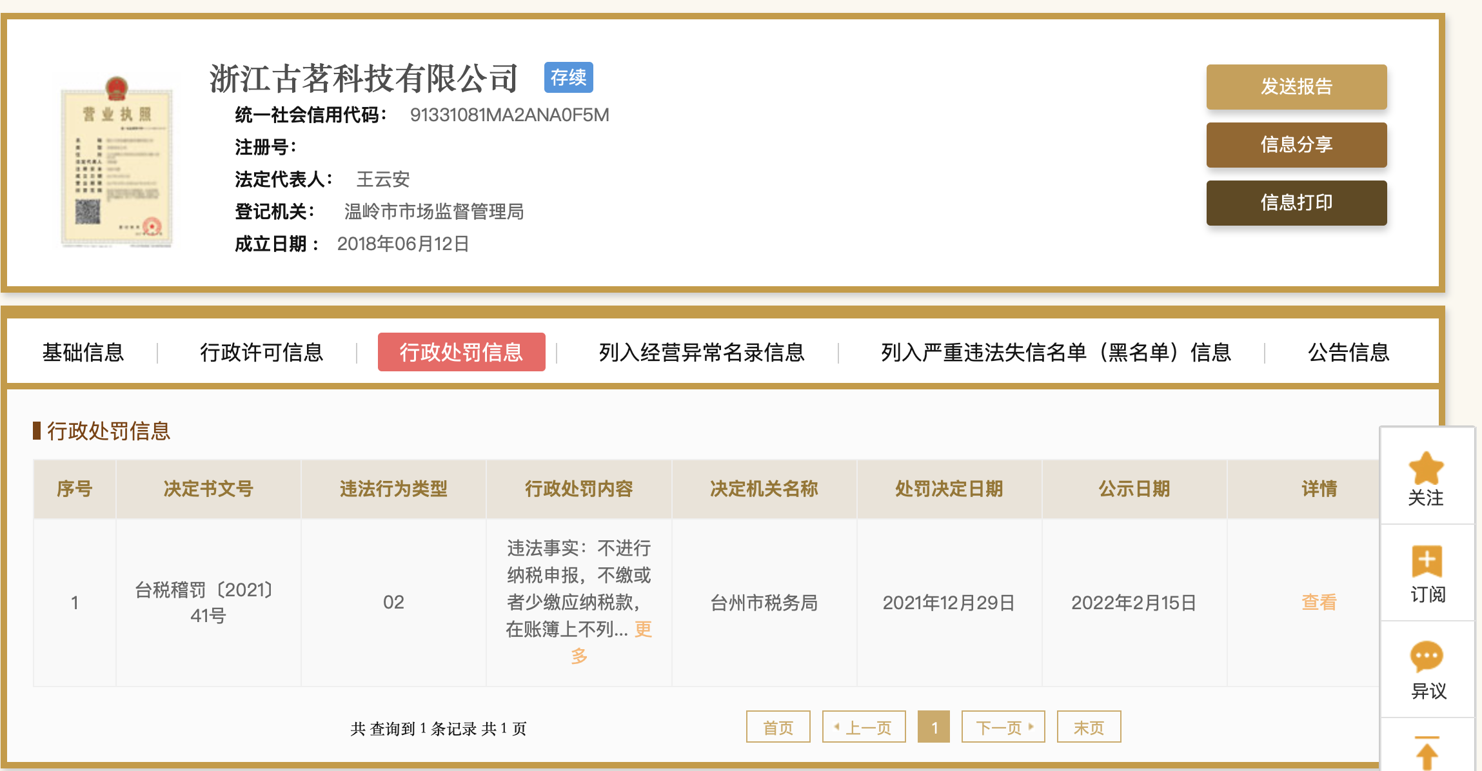Image resolution: width=1482 pixels, height=771 pixels.
Task: Click the 序号 column header
Action: tap(75, 489)
